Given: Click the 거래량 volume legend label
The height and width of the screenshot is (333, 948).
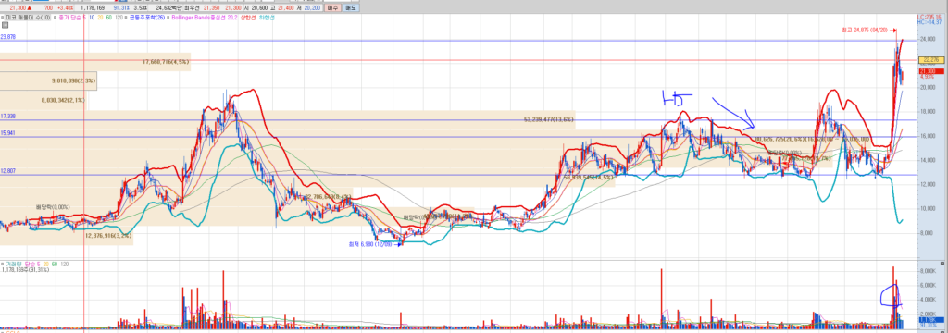Looking at the screenshot, I should tap(13, 265).
